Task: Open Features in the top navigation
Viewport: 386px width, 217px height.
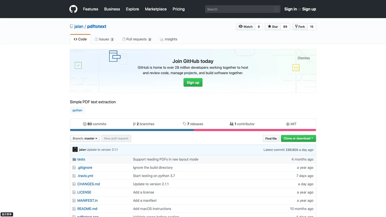Action: (90, 9)
